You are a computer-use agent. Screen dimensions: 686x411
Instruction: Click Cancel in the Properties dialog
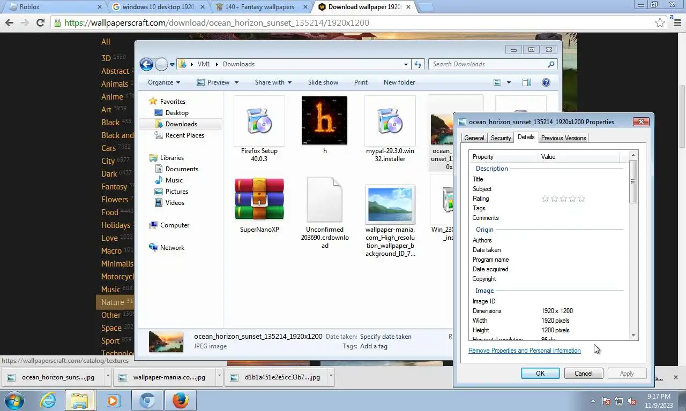tap(583, 374)
